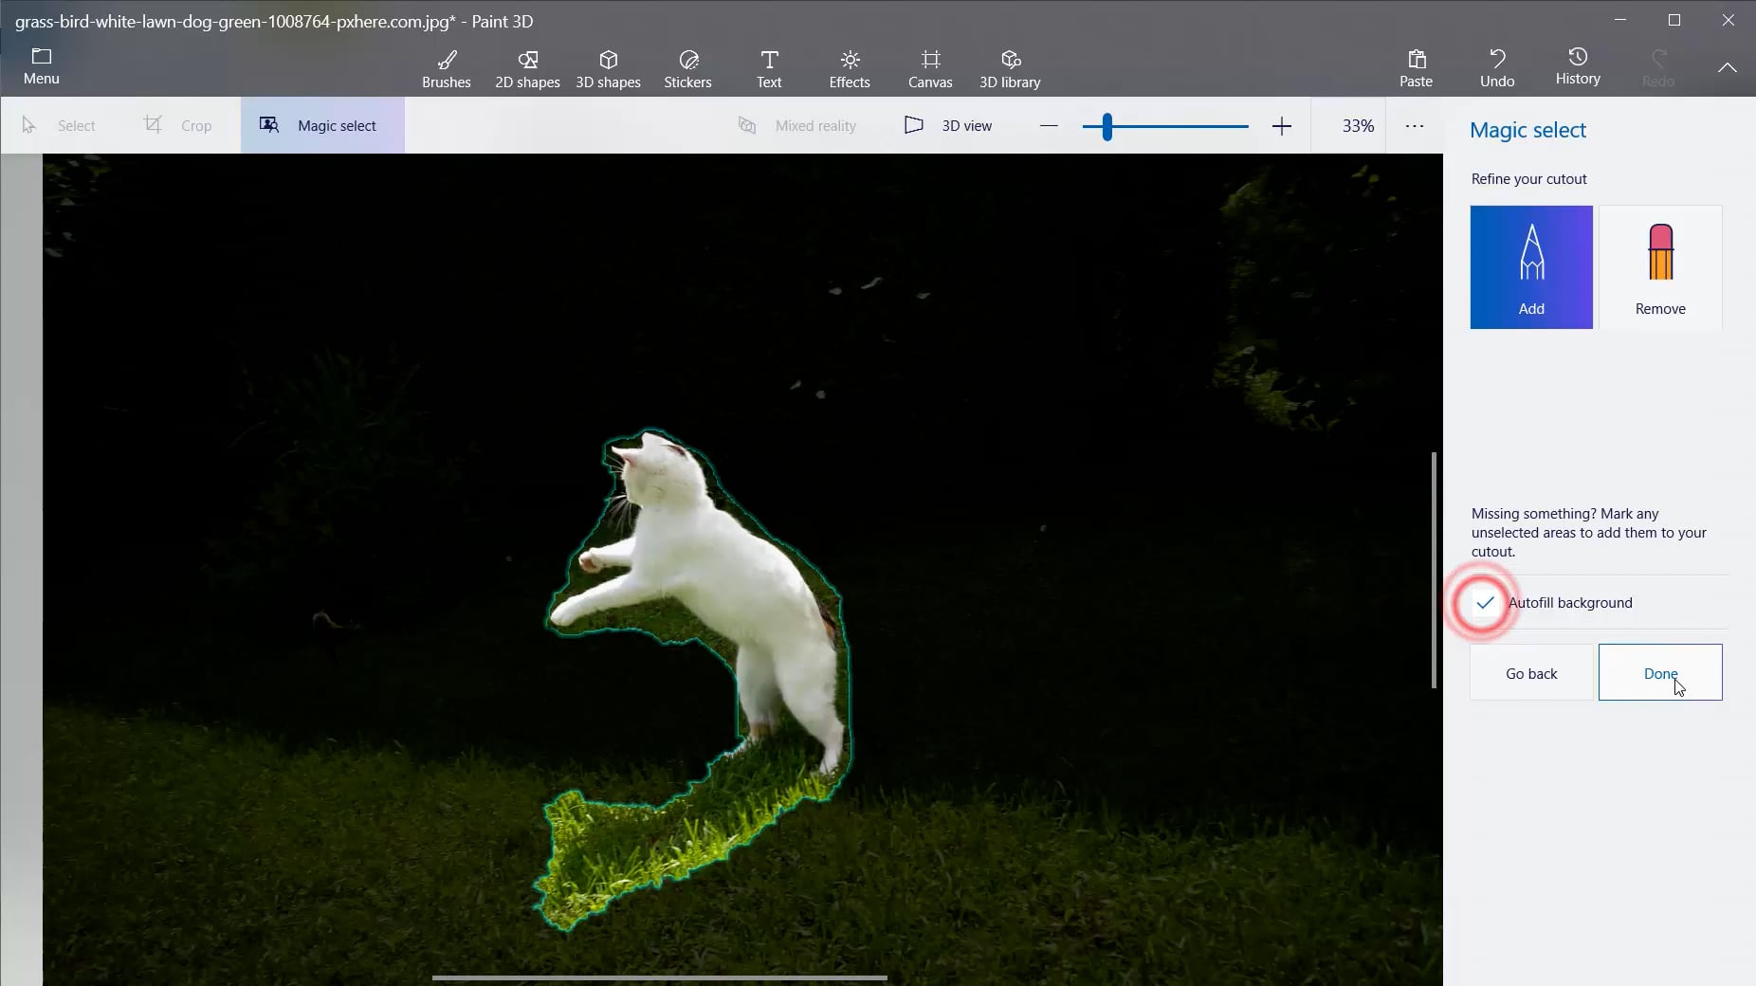Viewport: 1756px width, 986px height.
Task: Open the History panel
Action: tap(1578, 66)
